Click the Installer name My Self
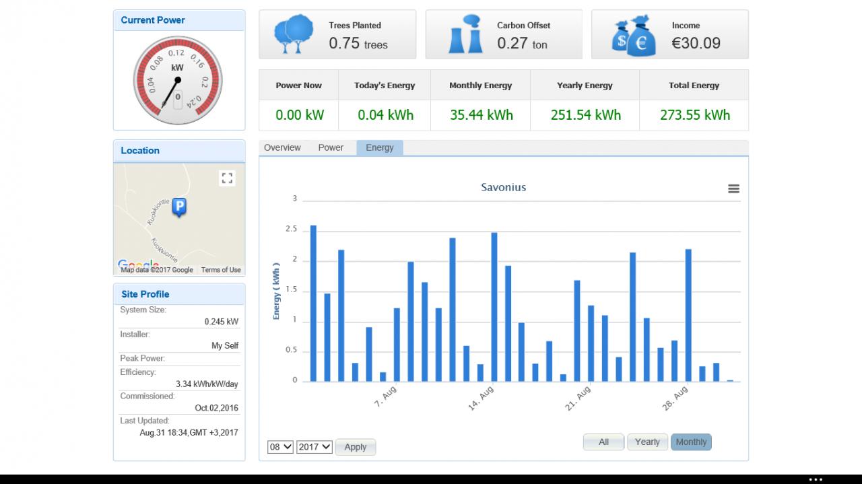 pos(225,346)
